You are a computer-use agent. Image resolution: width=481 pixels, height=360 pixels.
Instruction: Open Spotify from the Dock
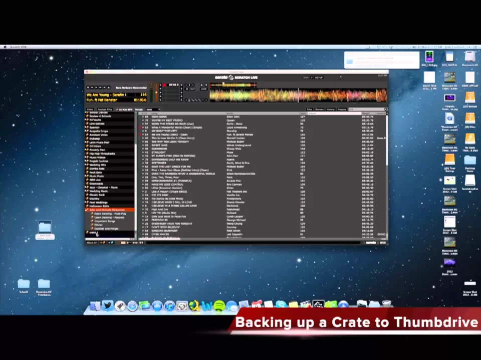219,306
